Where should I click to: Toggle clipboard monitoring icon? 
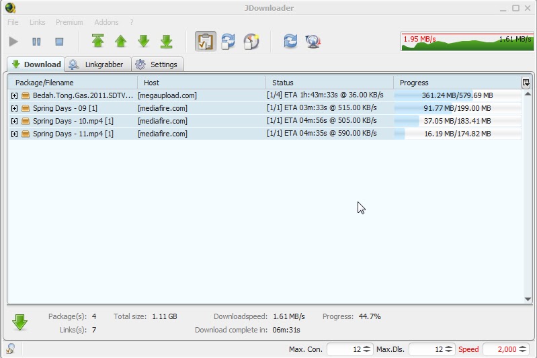[206, 42]
